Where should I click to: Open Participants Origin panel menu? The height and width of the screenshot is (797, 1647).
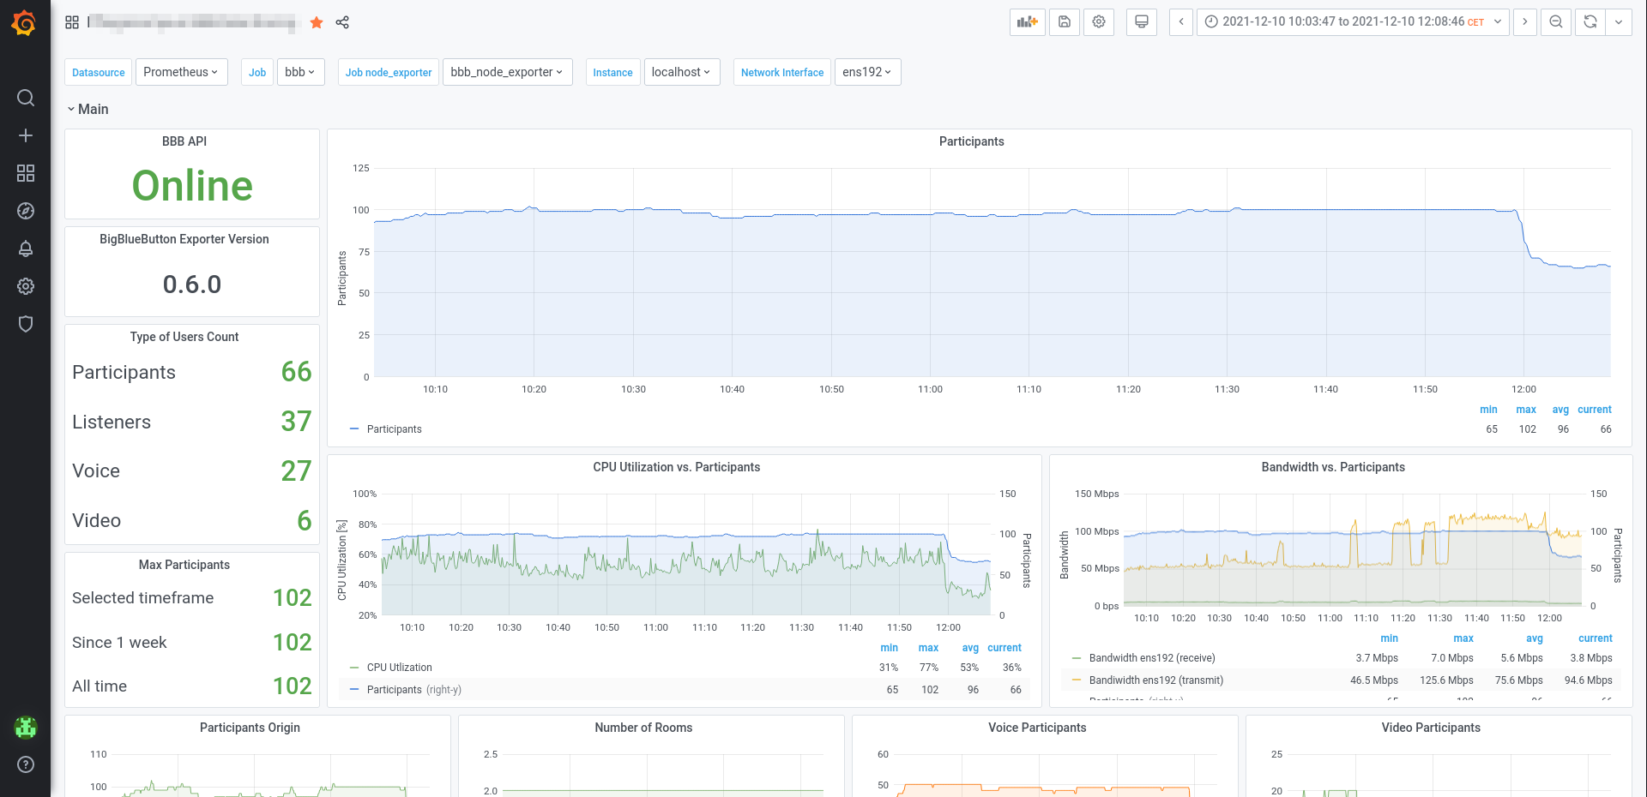pyautogui.click(x=250, y=728)
